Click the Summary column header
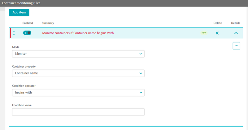This screenshot has height=130, width=248. pos(48,23)
